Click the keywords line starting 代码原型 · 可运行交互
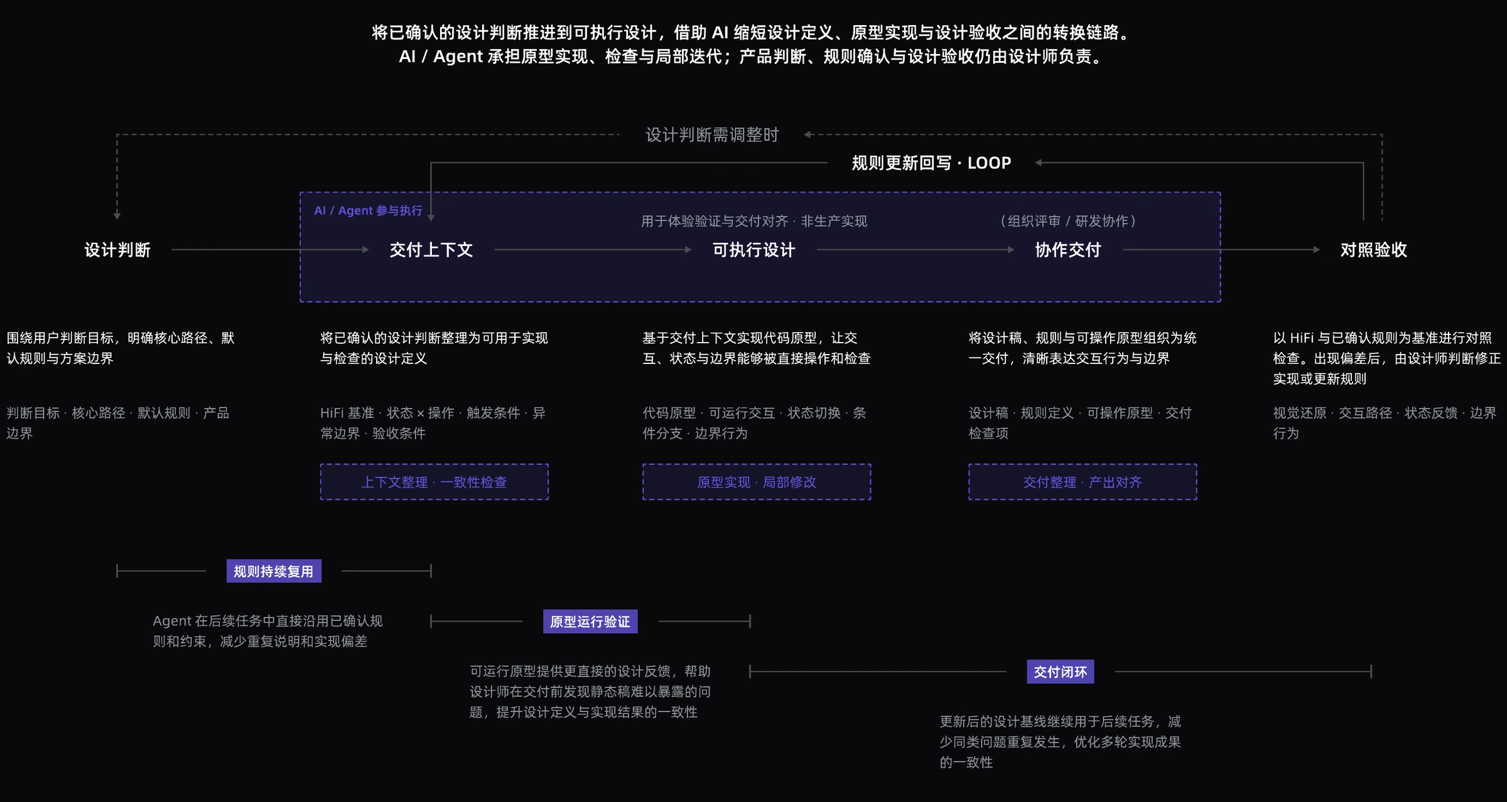The image size is (1507, 802). pos(754,423)
